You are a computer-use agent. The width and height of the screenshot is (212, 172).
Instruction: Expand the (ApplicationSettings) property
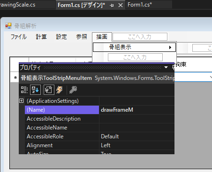22,101
